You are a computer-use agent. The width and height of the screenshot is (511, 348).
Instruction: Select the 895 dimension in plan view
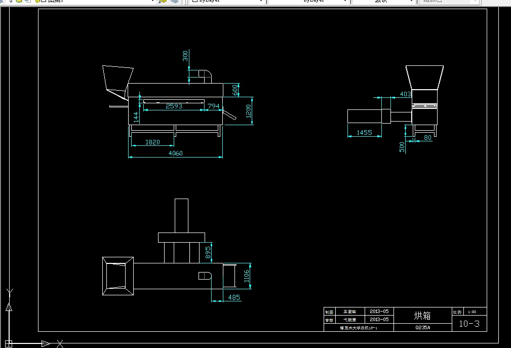pos(208,253)
